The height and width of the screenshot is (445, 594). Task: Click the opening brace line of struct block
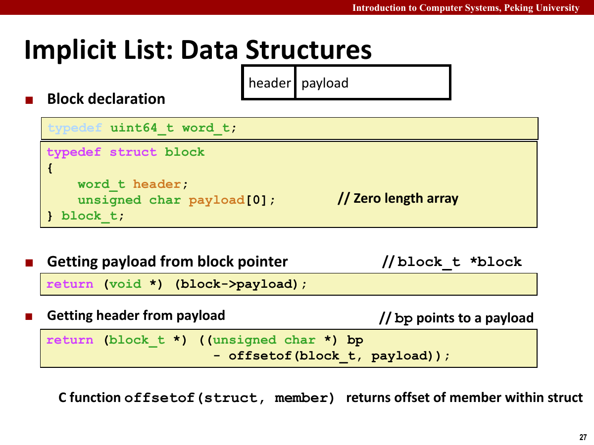[x=49, y=168]
